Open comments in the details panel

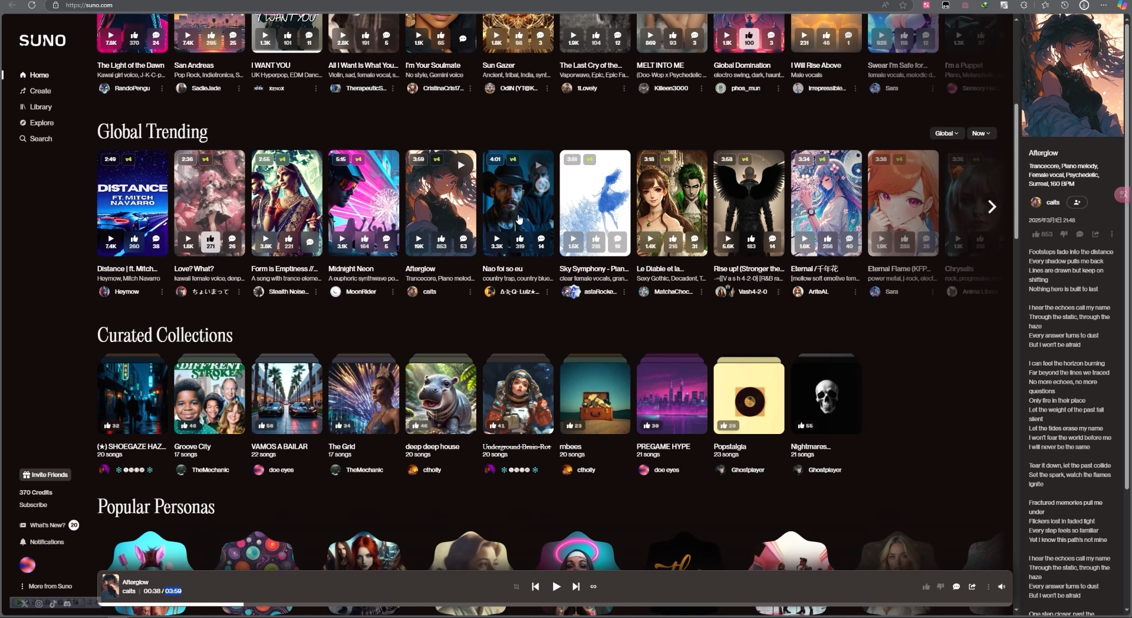pyautogui.click(x=1080, y=234)
